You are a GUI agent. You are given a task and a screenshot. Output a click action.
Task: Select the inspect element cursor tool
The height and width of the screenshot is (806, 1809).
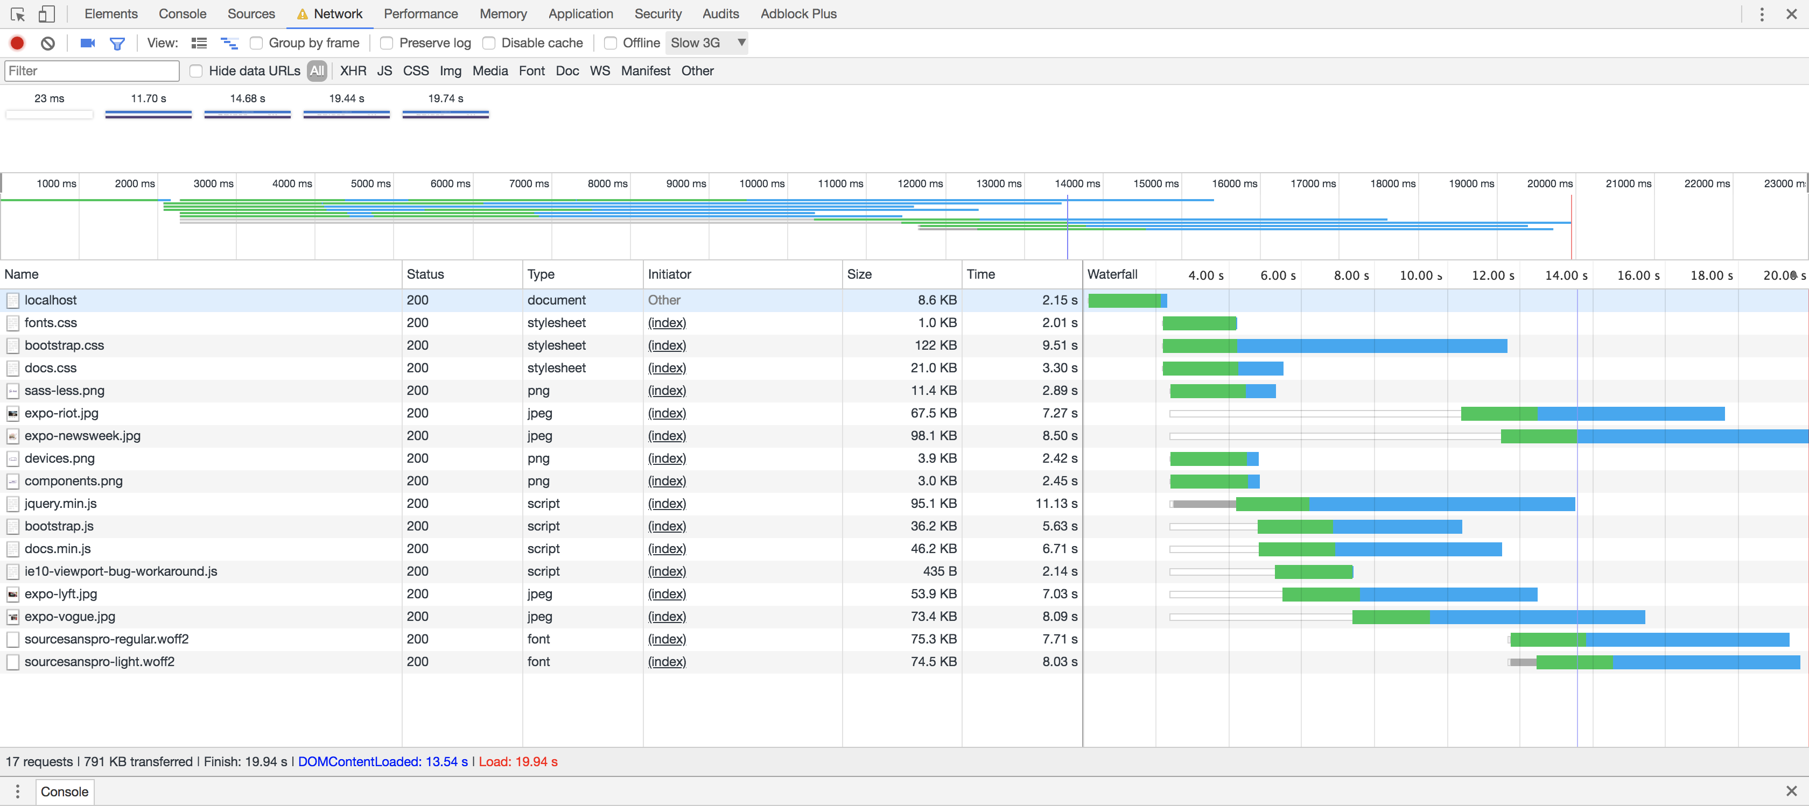(18, 14)
